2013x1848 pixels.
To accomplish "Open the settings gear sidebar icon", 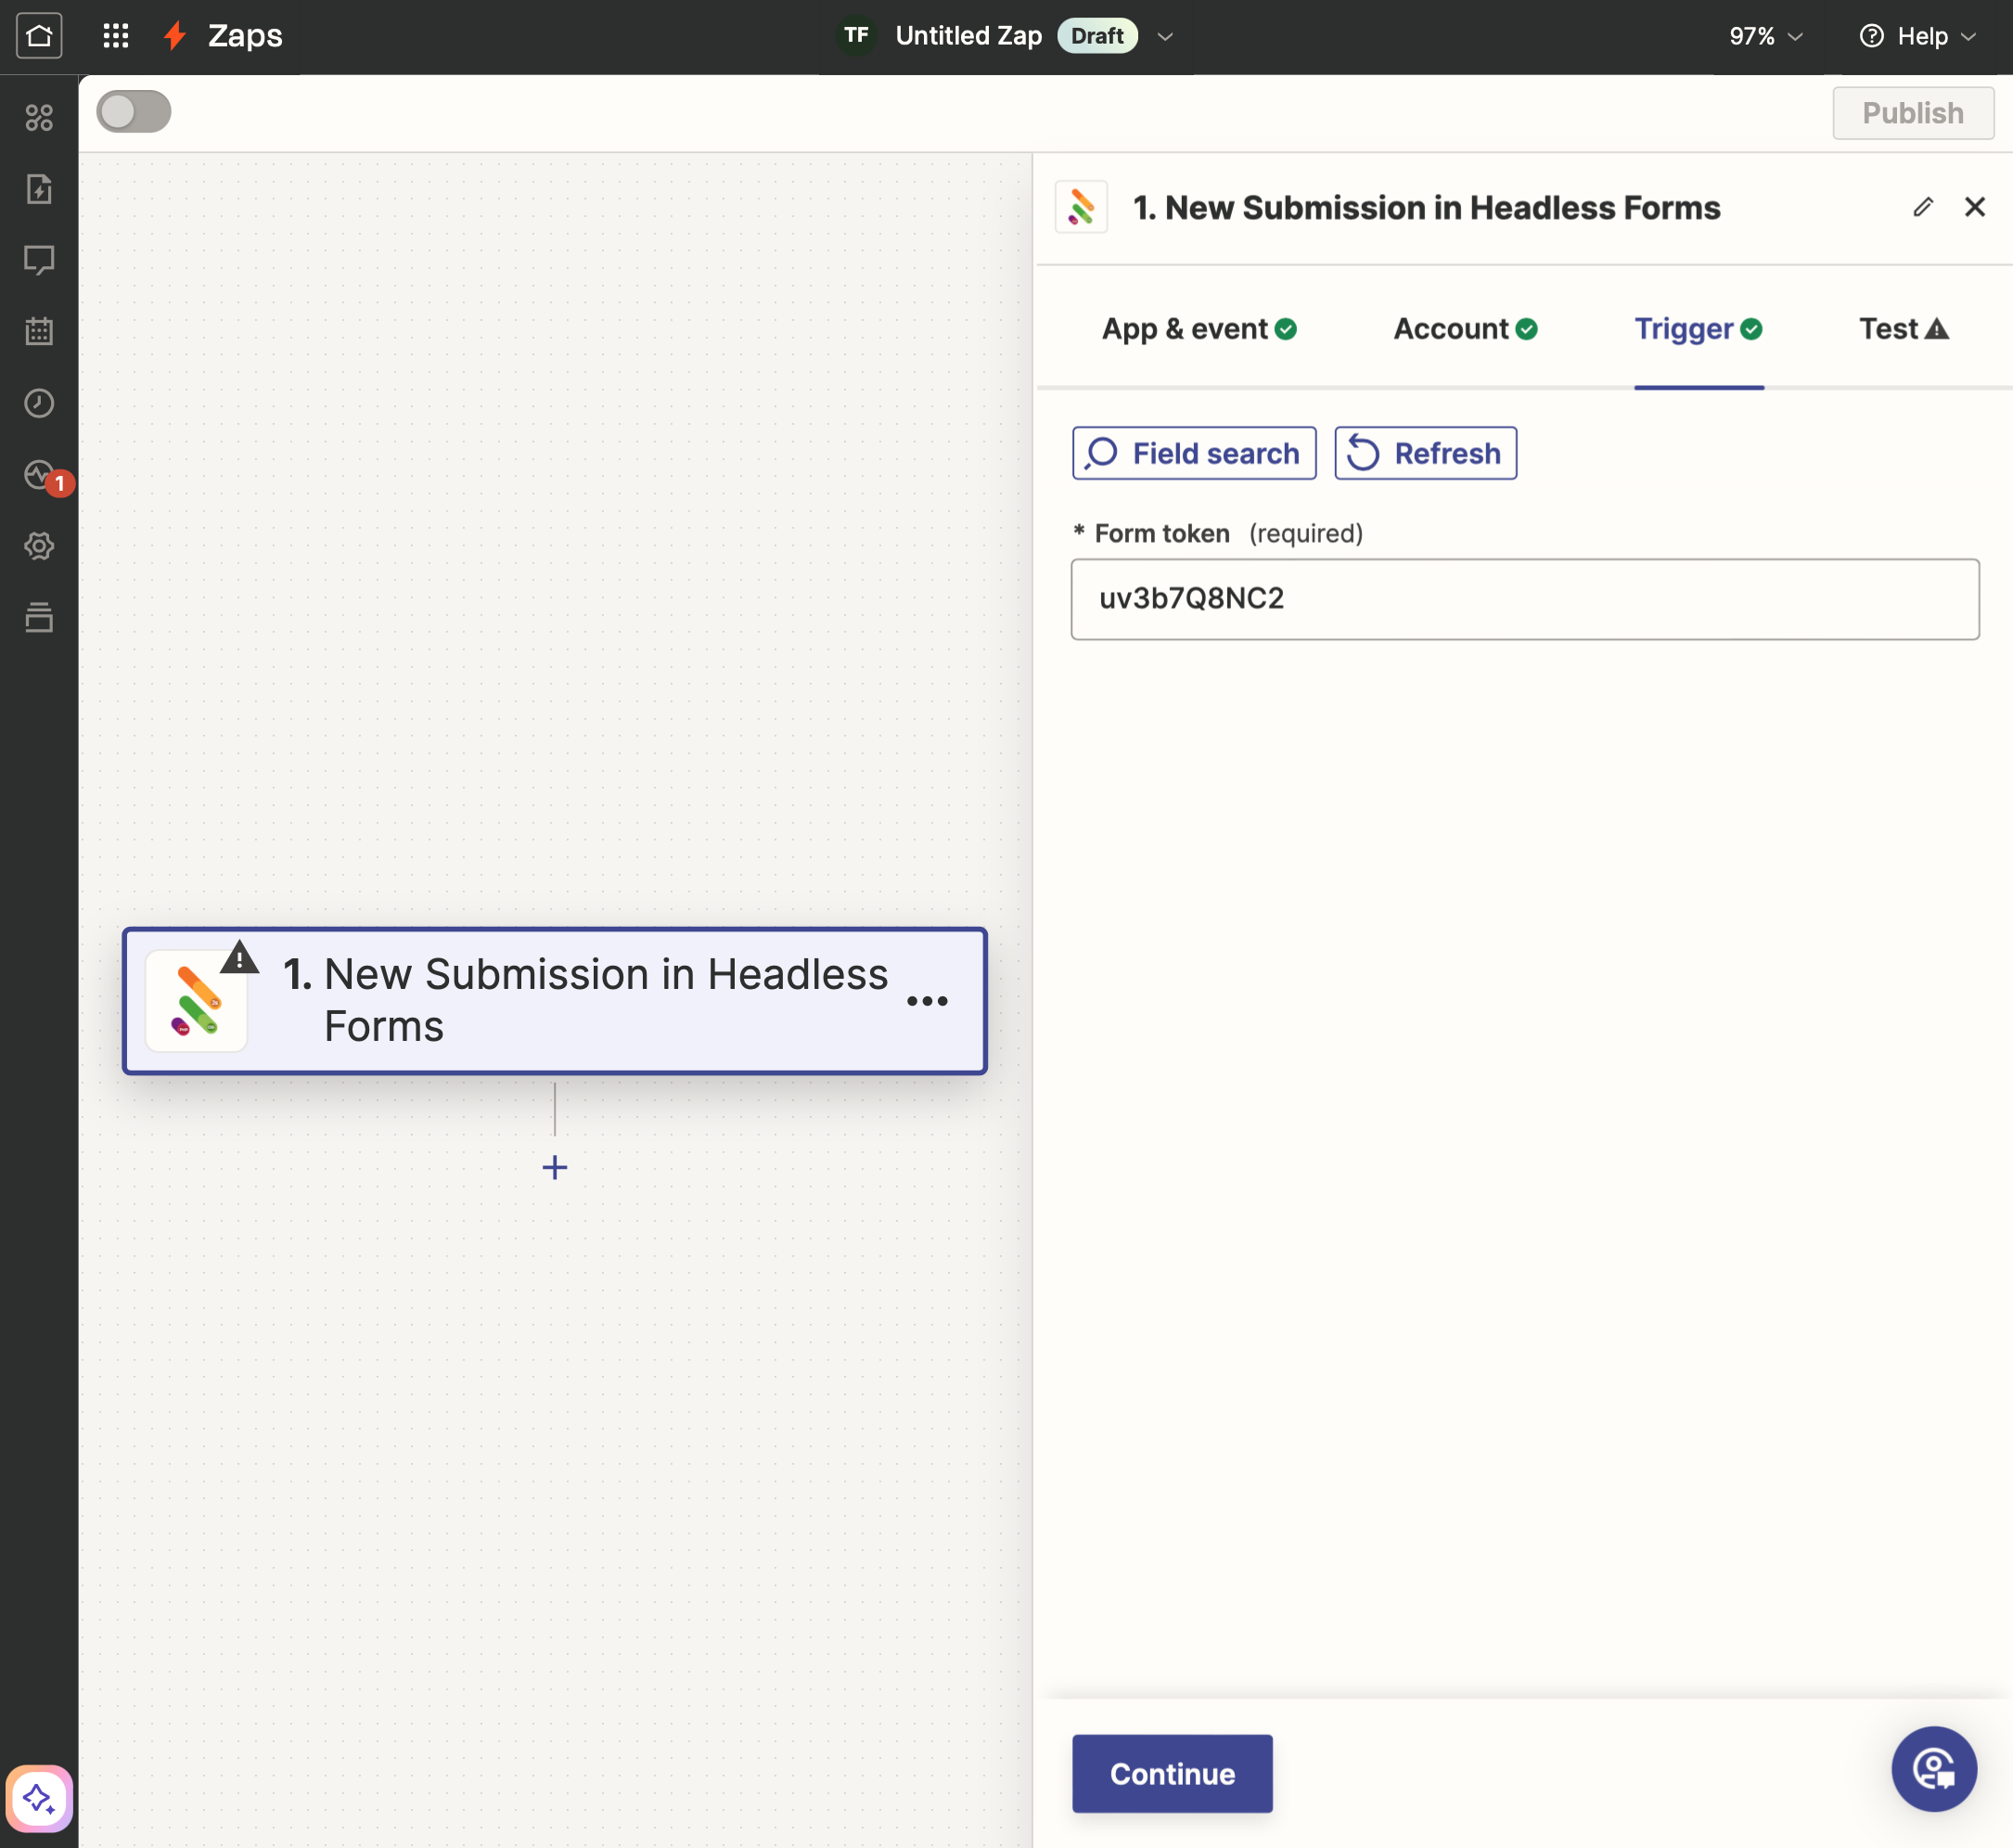I will coord(39,546).
